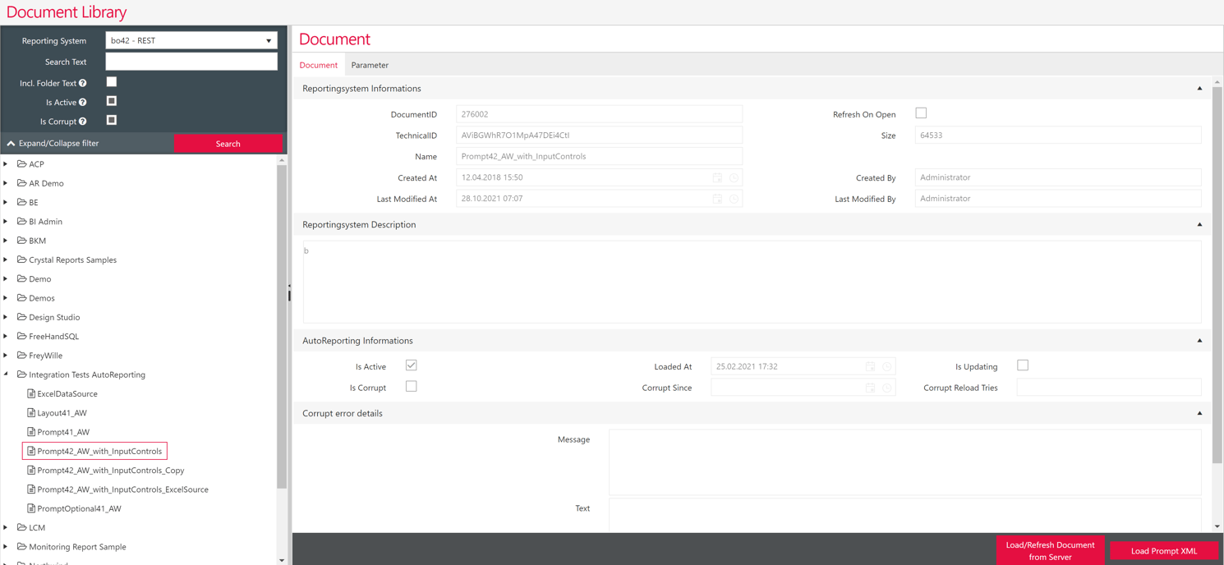Click the PromptOptional41_AW document icon
Image resolution: width=1224 pixels, height=565 pixels.
pos(31,508)
